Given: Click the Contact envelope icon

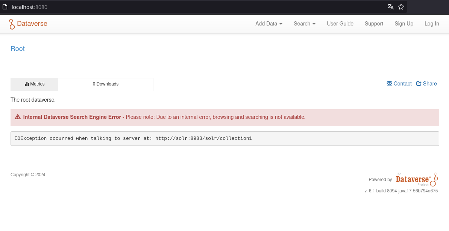Looking at the screenshot, I should [x=389, y=84].
